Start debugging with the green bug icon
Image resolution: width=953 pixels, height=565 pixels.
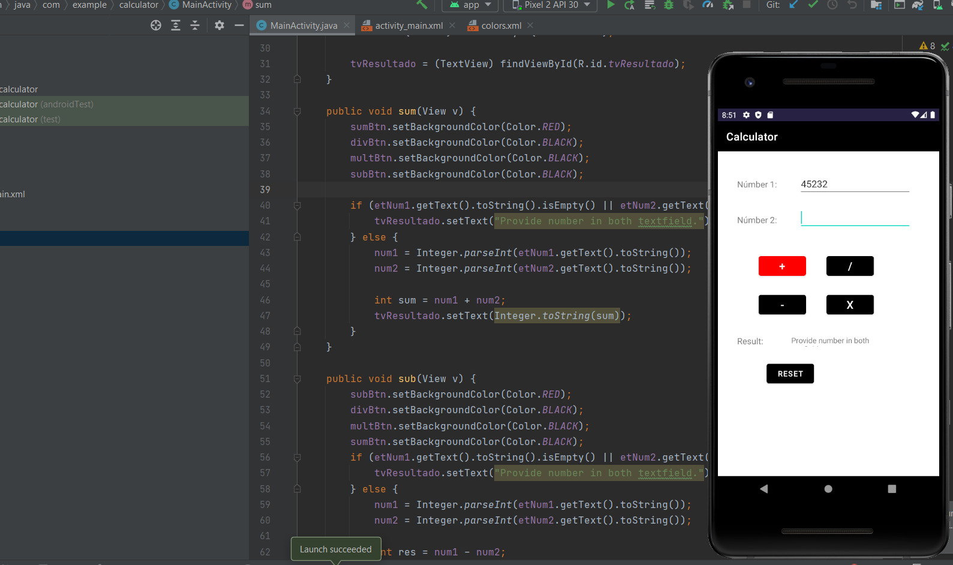(669, 5)
